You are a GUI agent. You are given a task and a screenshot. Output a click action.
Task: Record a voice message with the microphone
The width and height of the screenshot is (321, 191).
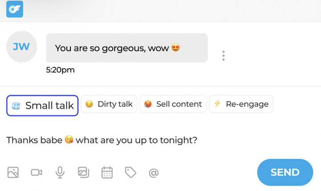coord(60,172)
